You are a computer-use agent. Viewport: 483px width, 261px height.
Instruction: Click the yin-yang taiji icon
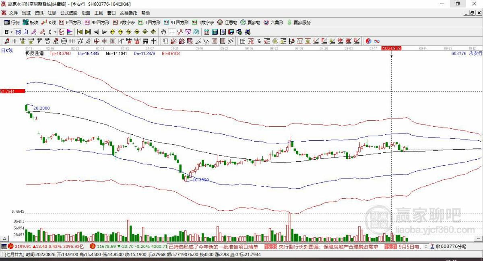[368, 41]
